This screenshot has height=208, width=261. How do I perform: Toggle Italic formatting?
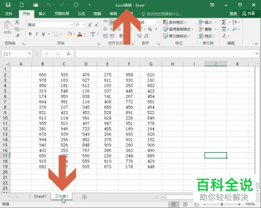pos(37,34)
